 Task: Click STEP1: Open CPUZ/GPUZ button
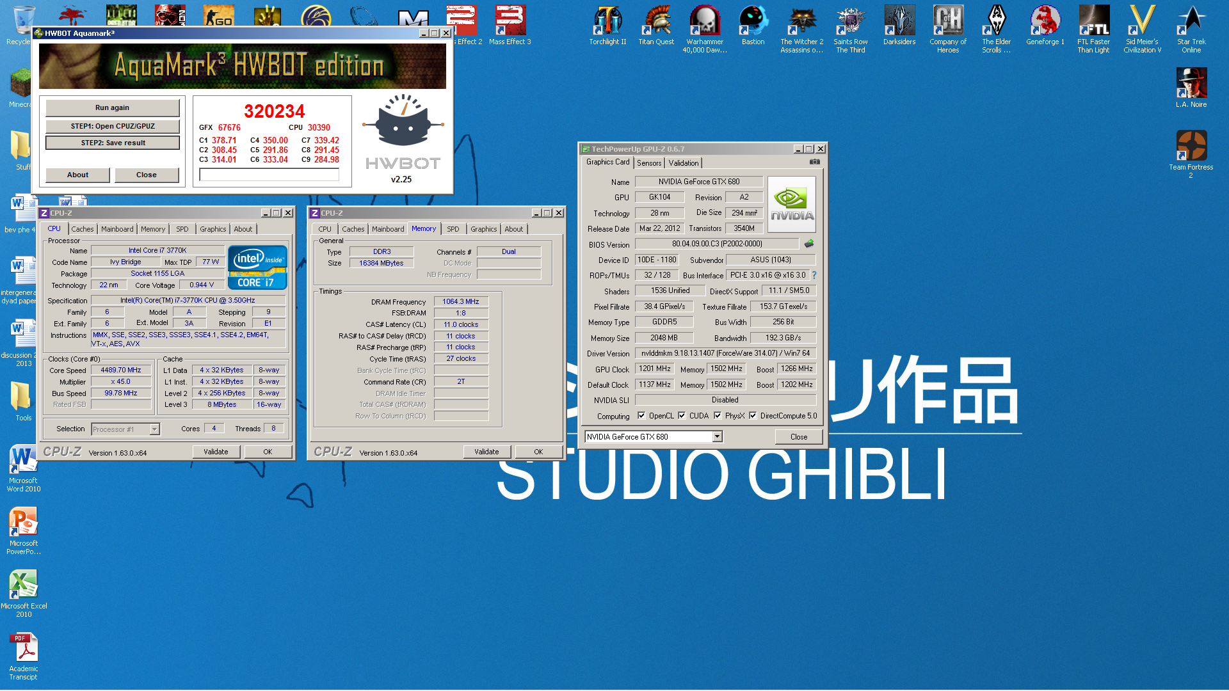112,126
